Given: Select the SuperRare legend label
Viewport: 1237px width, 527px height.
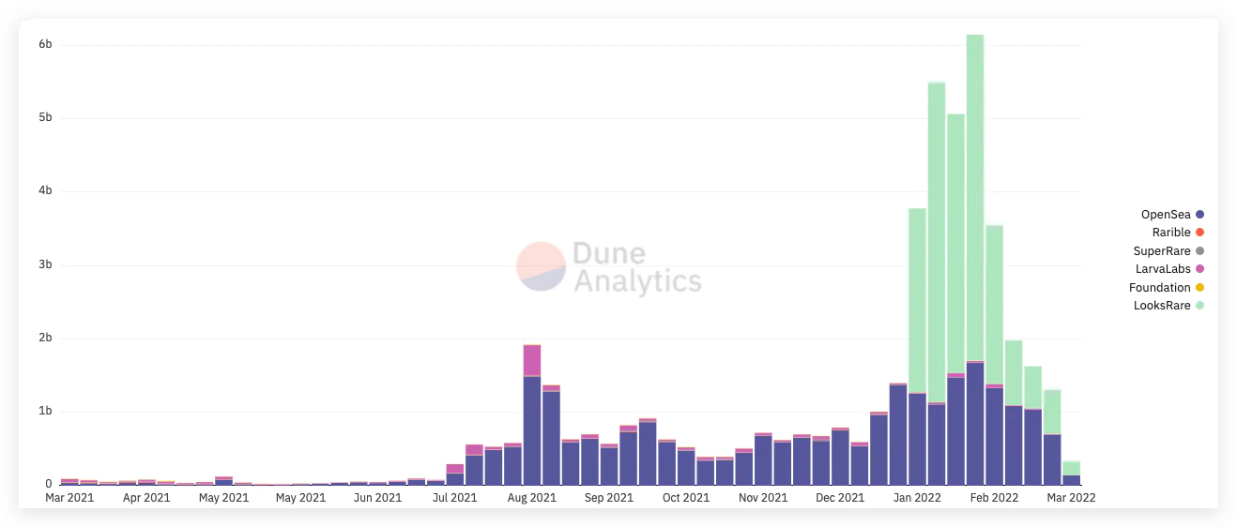Looking at the screenshot, I should pos(1162,251).
